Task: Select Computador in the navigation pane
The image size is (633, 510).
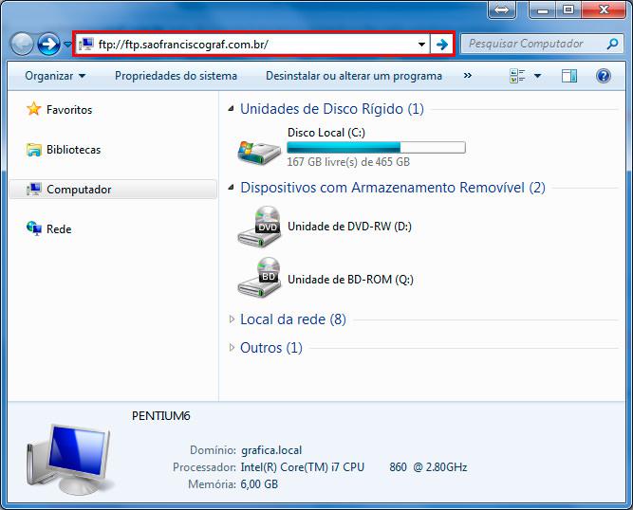Action: pyautogui.click(x=113, y=189)
